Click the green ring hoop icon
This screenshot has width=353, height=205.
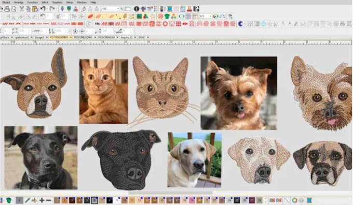pyautogui.click(x=182, y=17)
